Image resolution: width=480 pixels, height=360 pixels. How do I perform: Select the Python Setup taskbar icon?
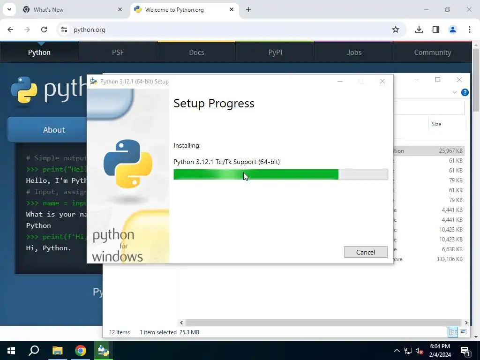(x=104, y=351)
